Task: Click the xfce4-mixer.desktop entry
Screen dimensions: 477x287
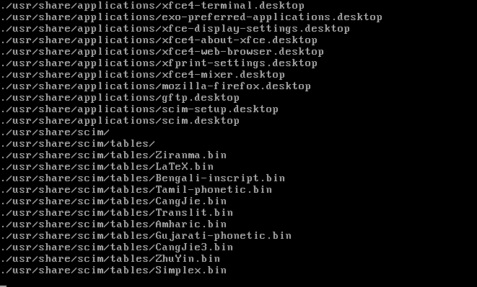Action: [x=143, y=76]
